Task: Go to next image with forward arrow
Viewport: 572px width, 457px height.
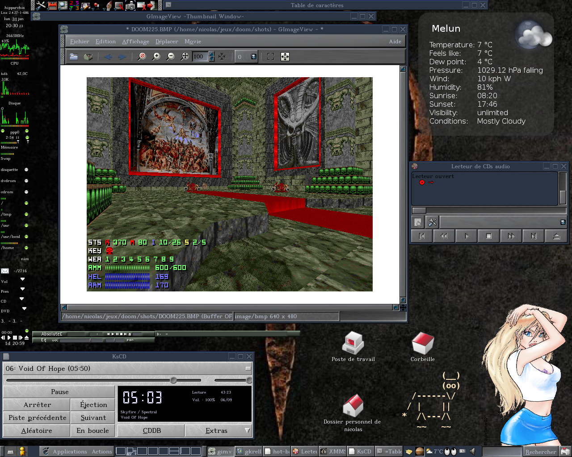Action: [x=122, y=57]
